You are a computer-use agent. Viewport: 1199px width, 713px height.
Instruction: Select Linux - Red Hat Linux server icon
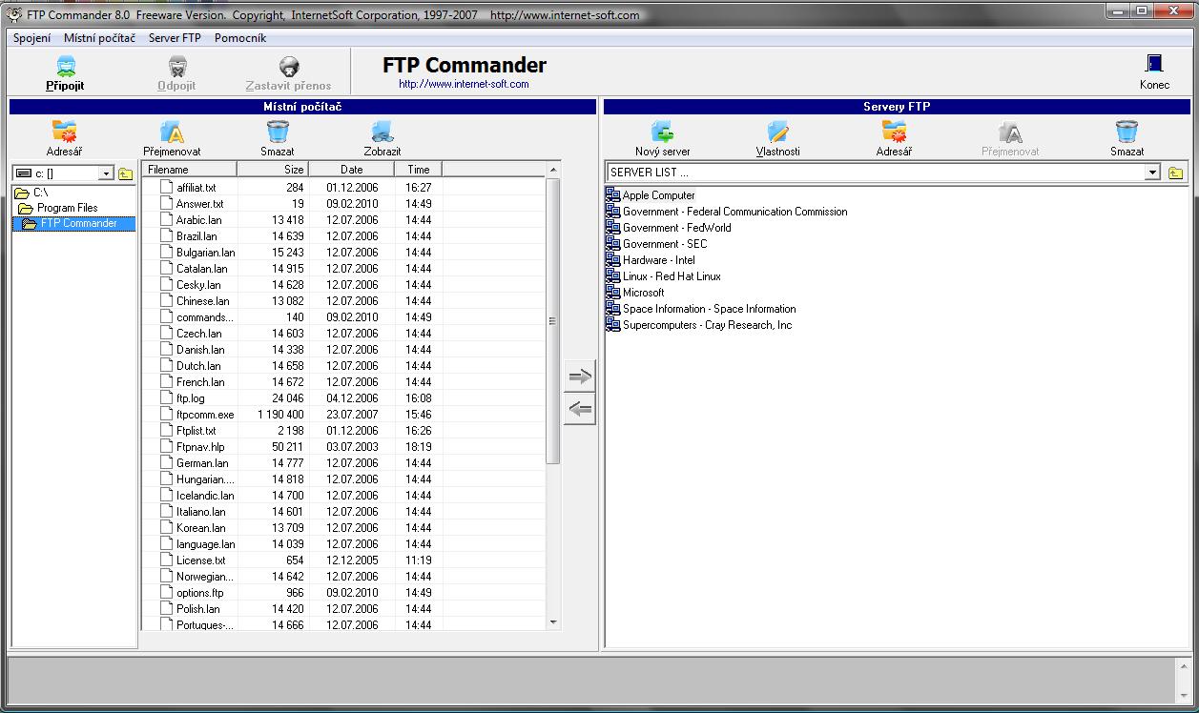pyautogui.click(x=612, y=276)
